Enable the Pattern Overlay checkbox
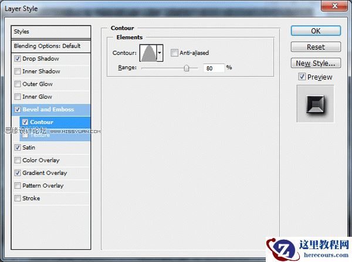 (x=18, y=186)
